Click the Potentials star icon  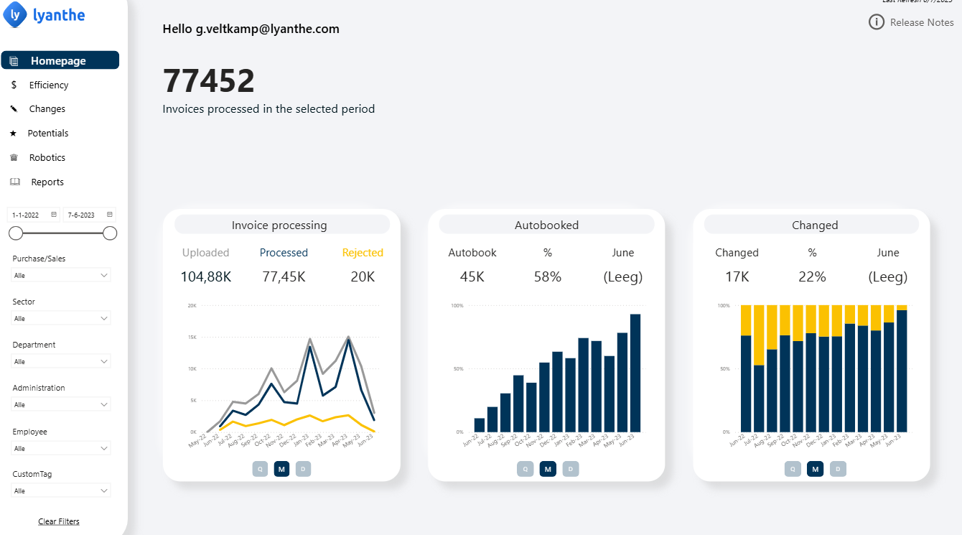(13, 134)
